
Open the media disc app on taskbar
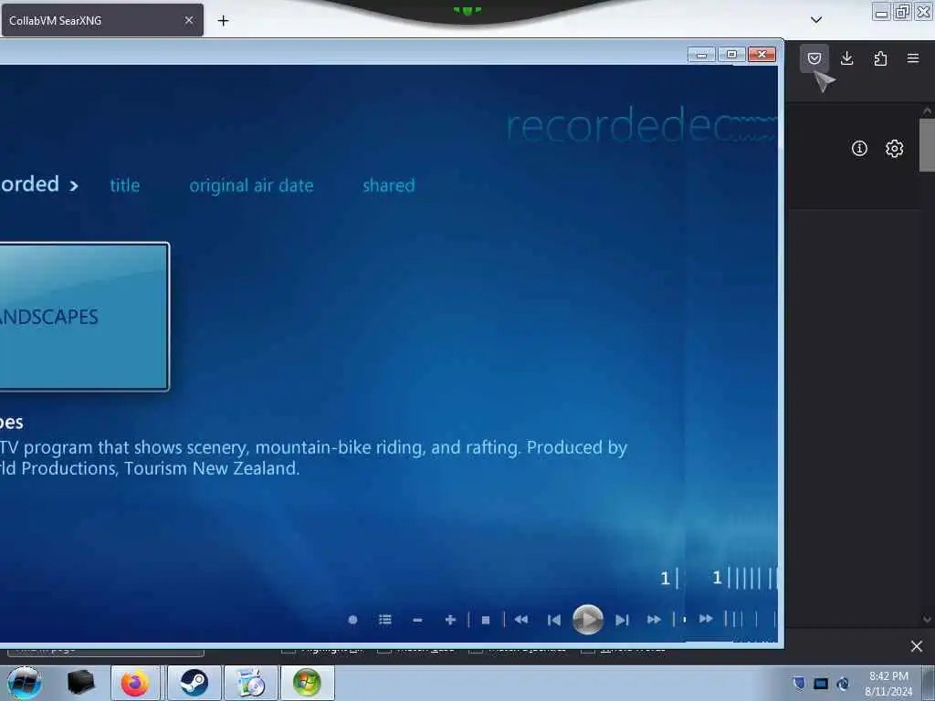click(x=250, y=683)
